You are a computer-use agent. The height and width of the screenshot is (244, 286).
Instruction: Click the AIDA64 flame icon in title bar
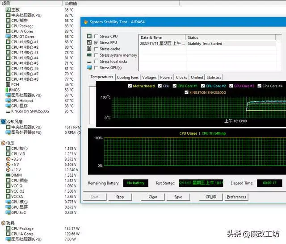coord(86,22)
